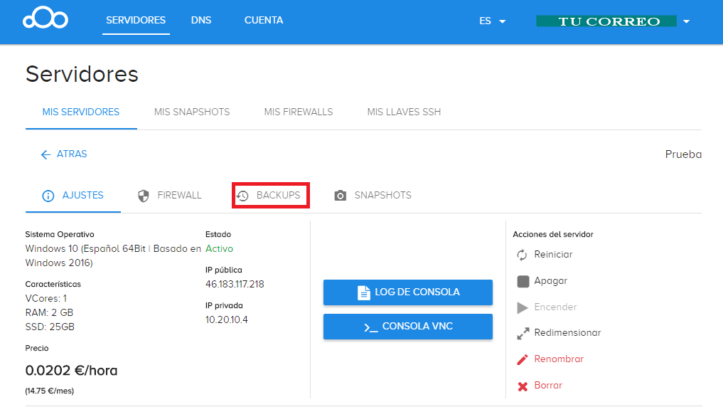Click the VCores: 1 value
The image size is (723, 407).
(x=46, y=299)
